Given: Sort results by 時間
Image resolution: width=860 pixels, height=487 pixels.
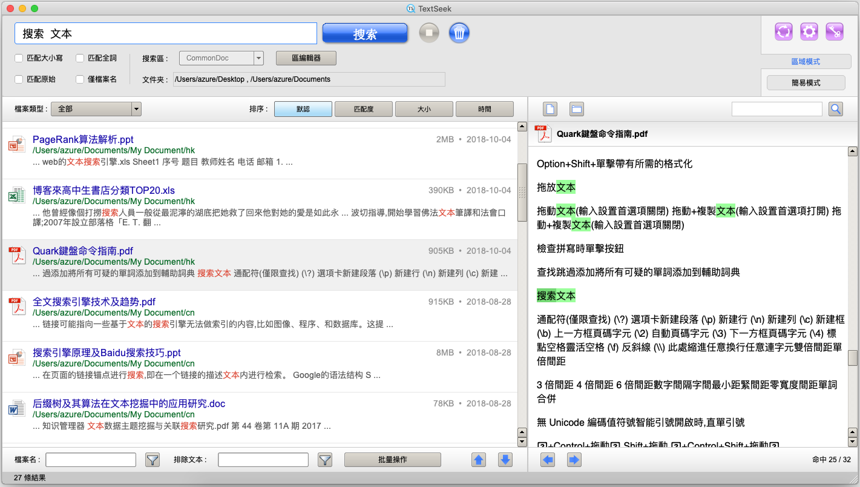Looking at the screenshot, I should pyautogui.click(x=484, y=109).
